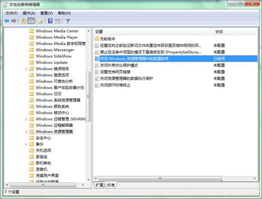
Task: Click the 状态 column header
Action: (219, 32)
